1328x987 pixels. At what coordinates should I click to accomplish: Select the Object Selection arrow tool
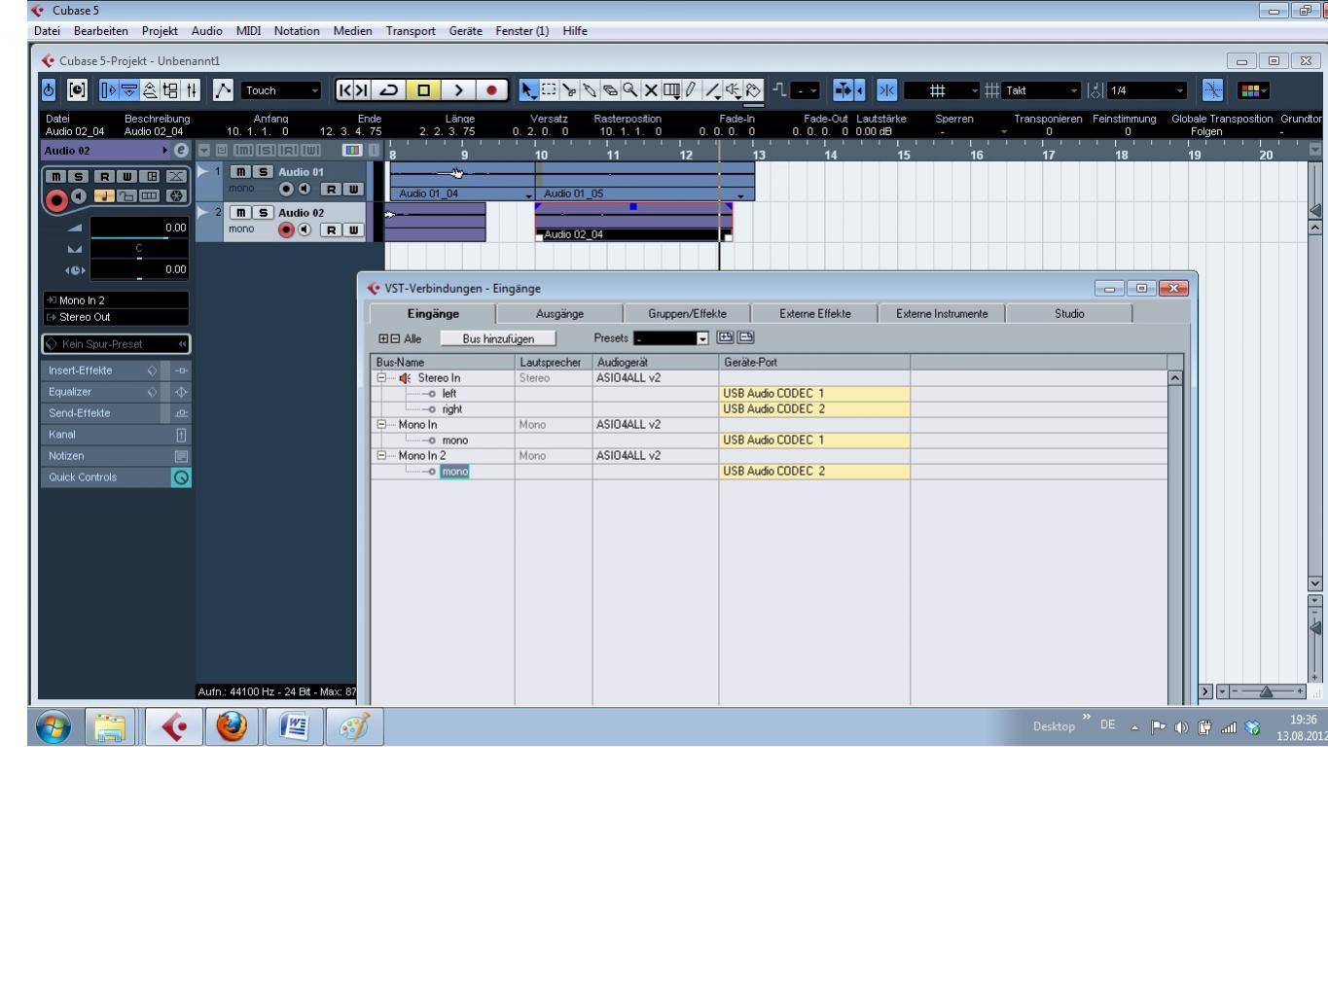(528, 90)
